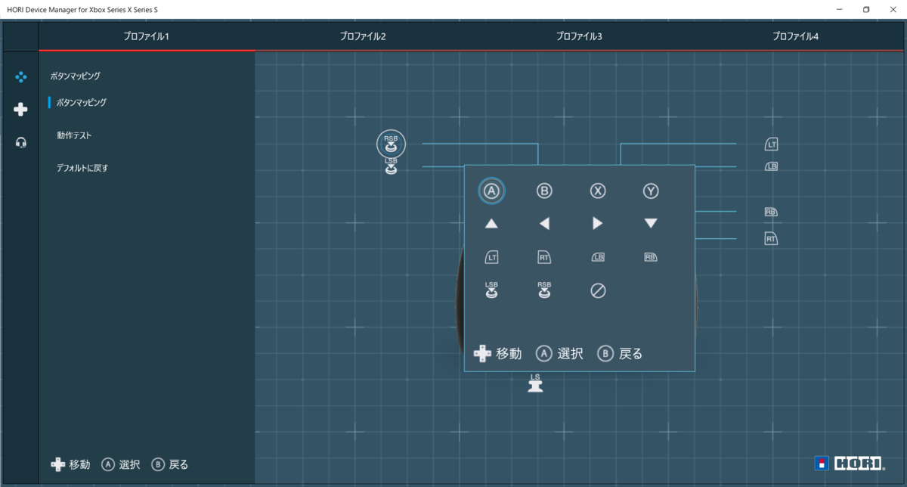Screen dimensions: 907x487
Task: Pick the X button in the assignment popup
Action: [598, 191]
